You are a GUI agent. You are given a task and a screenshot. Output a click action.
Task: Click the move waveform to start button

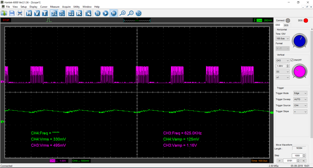279,161
